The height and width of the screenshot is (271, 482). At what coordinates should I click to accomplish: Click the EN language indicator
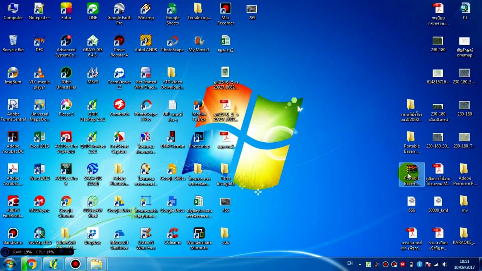pyautogui.click(x=350, y=263)
